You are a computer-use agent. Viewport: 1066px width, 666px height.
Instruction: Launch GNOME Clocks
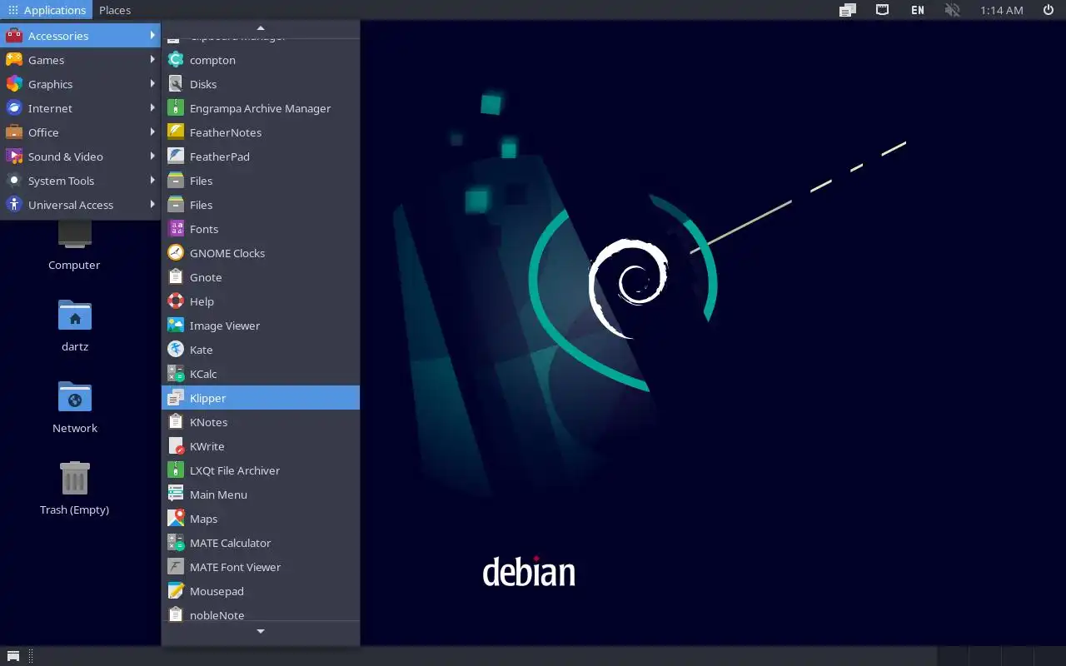click(x=261, y=253)
